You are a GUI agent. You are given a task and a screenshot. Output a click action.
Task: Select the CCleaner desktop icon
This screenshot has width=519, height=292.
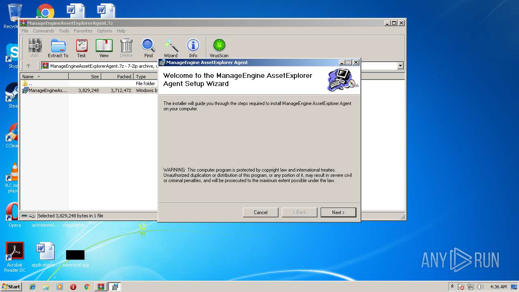(x=12, y=135)
